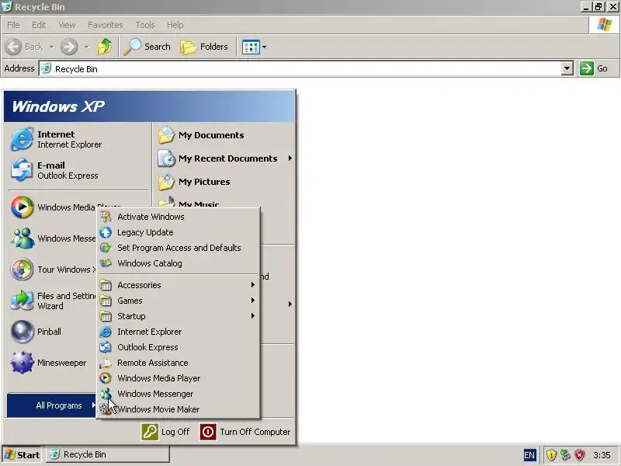Viewport: 621px width, 466px height.
Task: Open the Views dropdown arrow
Action: pos(264,47)
